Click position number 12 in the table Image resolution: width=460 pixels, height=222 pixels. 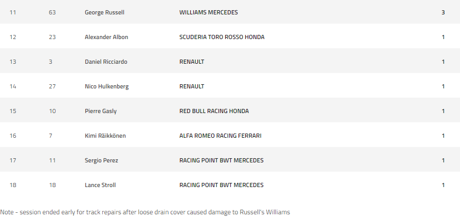[x=13, y=37]
